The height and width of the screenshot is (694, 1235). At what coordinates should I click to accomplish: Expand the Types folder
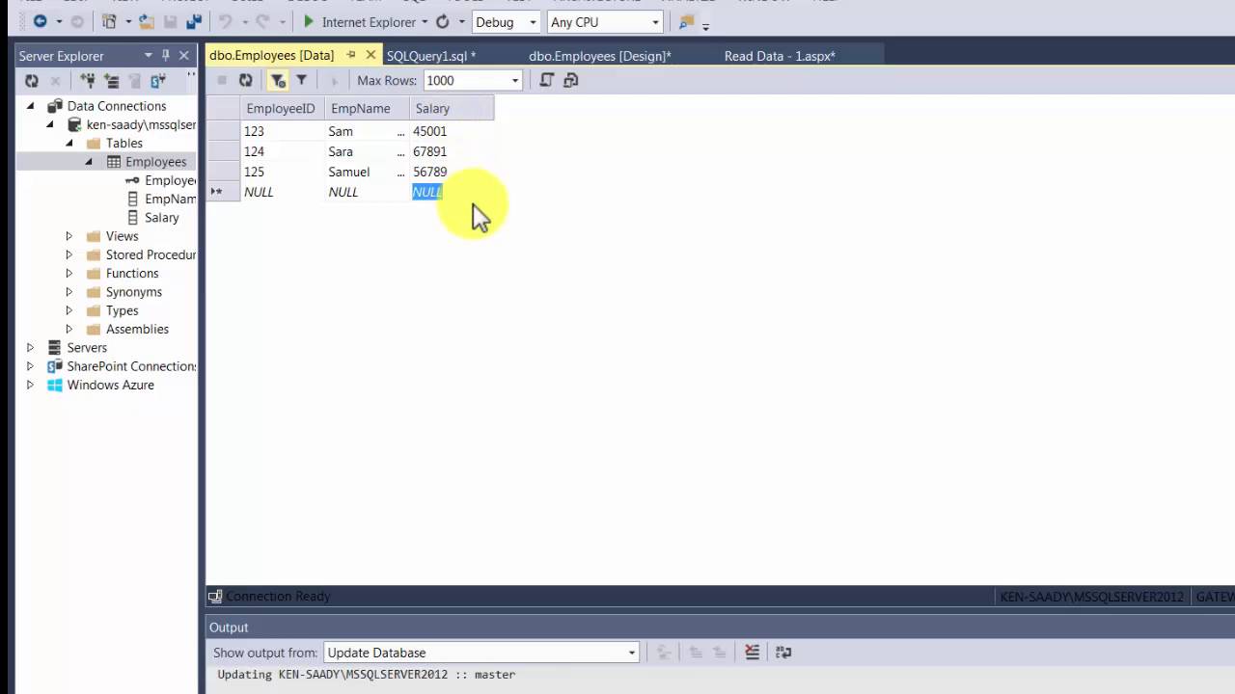[69, 310]
